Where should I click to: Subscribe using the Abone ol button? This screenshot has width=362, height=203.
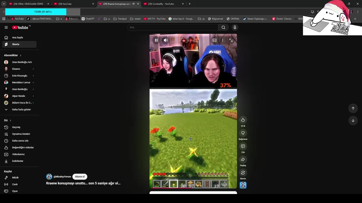80,177
